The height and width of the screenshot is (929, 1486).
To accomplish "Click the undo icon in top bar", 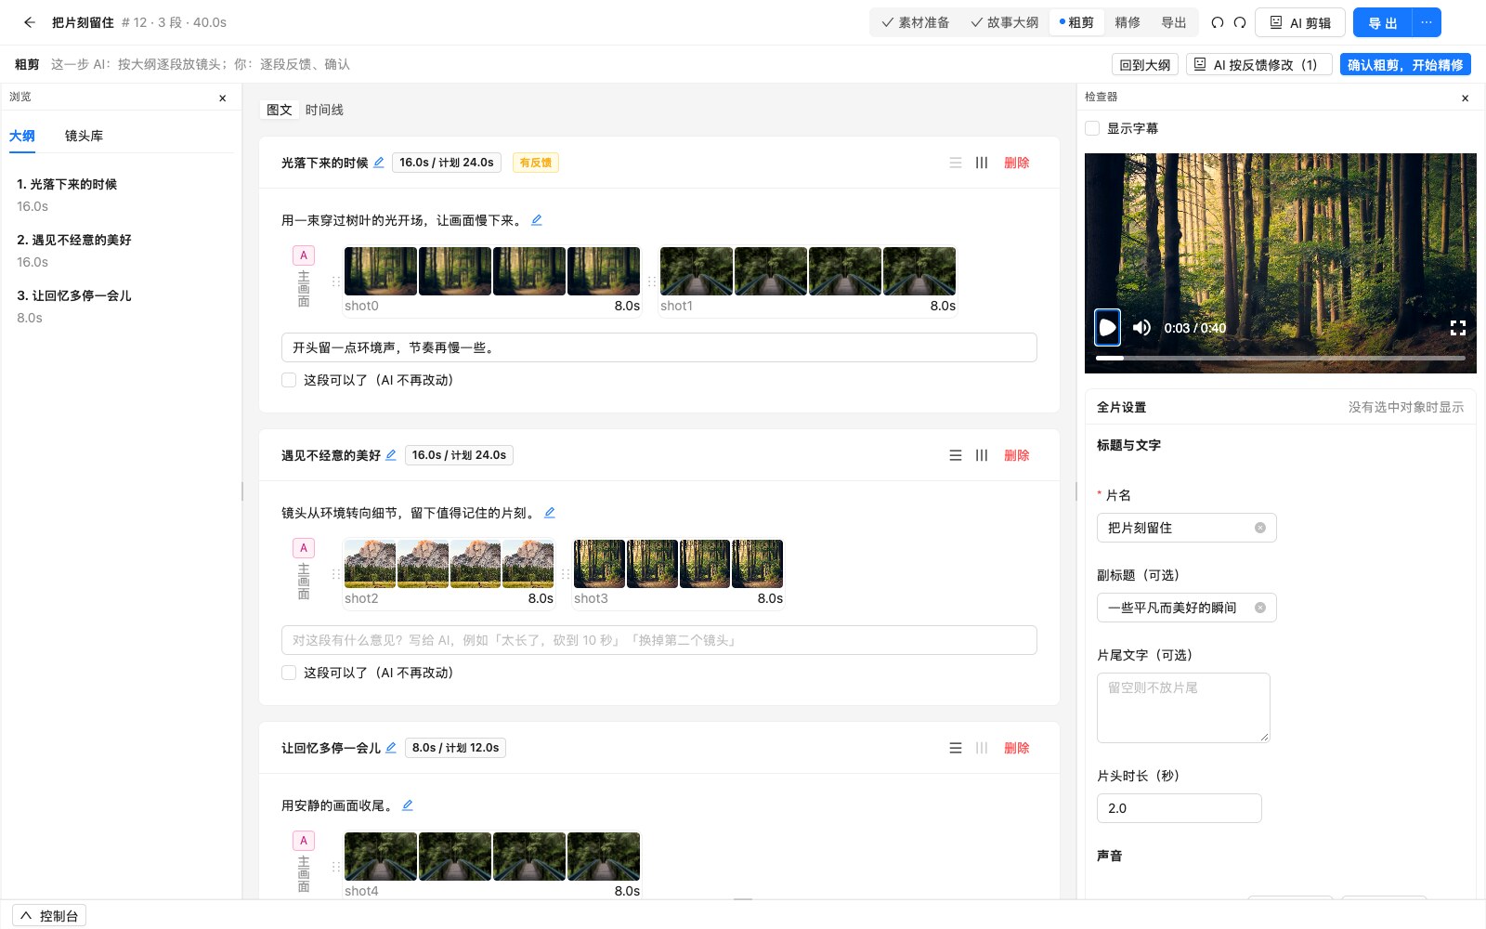I will [1218, 22].
